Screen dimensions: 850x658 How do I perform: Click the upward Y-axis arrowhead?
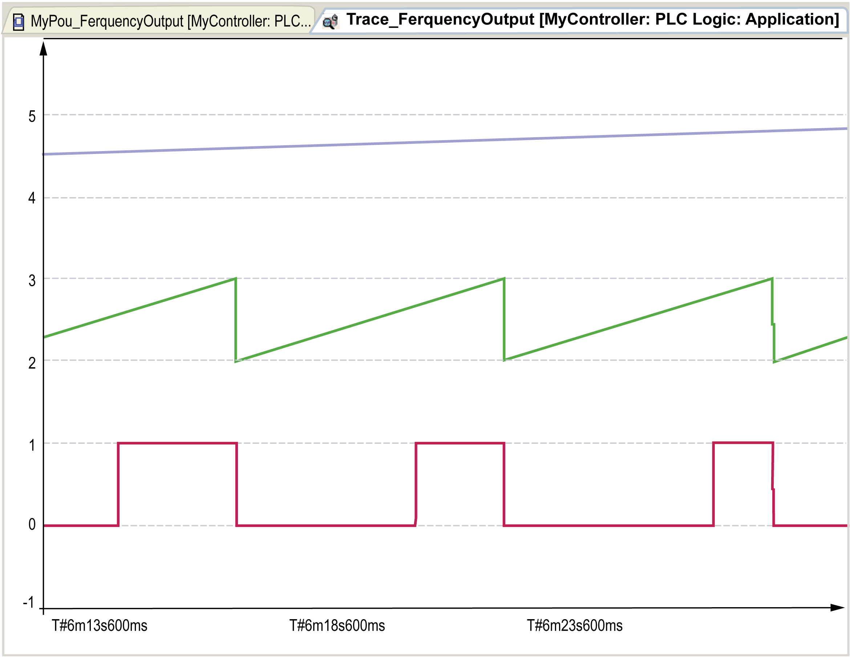[x=44, y=49]
